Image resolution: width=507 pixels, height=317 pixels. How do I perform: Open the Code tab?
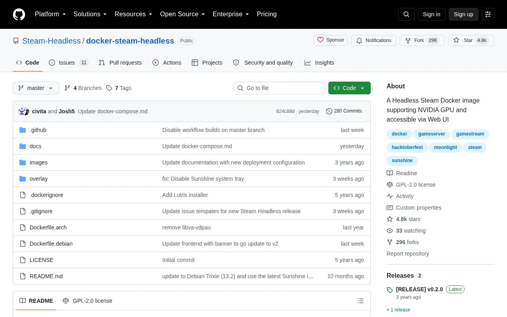tap(28, 63)
